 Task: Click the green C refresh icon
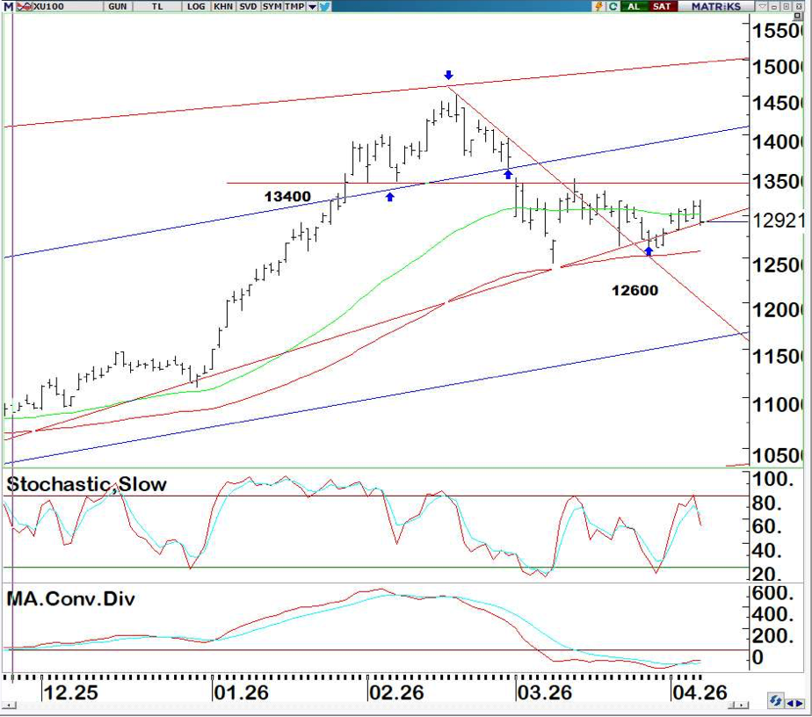point(612,6)
